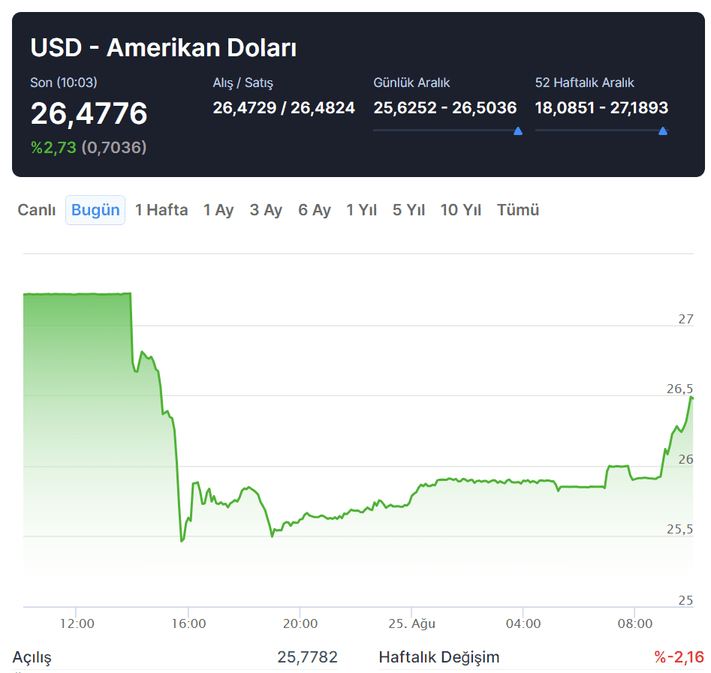Click the Açılış value 25,7782

pyautogui.click(x=307, y=657)
